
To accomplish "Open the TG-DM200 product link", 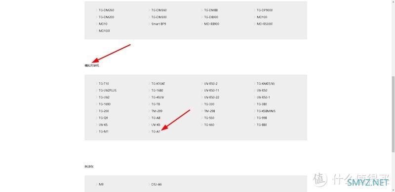I will click(x=106, y=17).
